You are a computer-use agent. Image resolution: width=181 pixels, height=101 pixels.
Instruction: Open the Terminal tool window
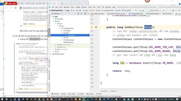[55, 94]
